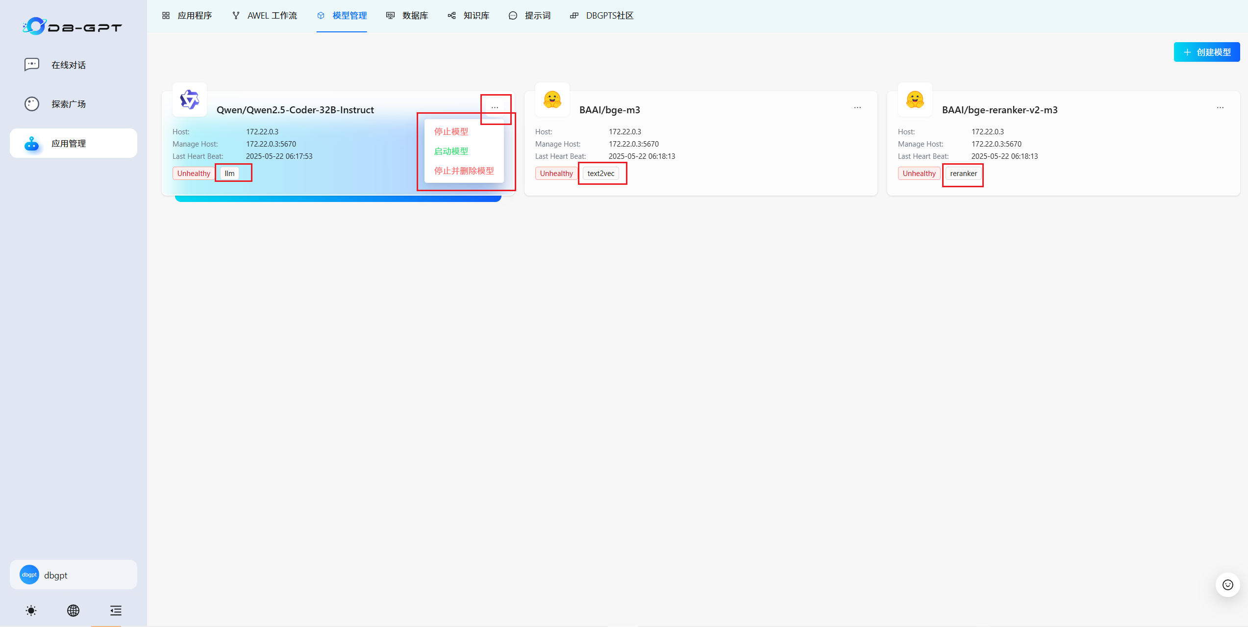The width and height of the screenshot is (1248, 627).
Task: Click the BAAI/bge-m3 hugging face emoji icon
Action: point(552,100)
